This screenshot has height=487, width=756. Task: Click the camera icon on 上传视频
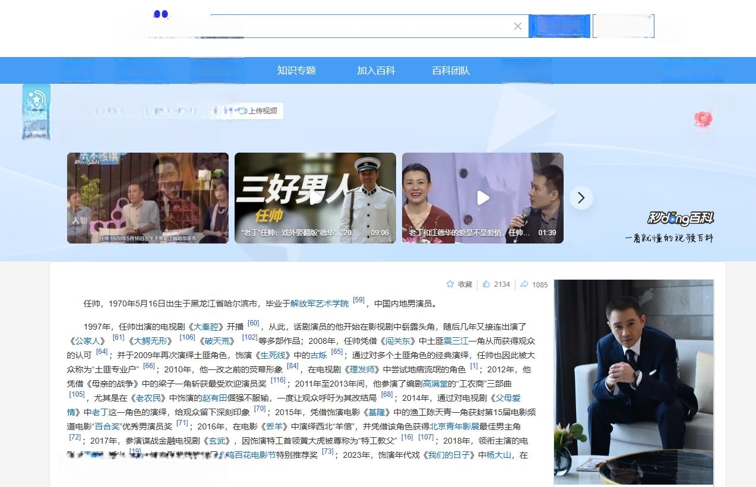tap(242, 111)
